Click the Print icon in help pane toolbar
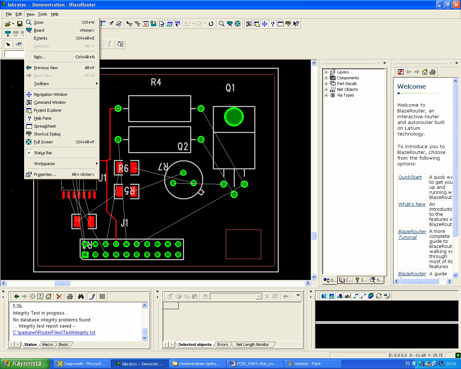 [433, 72]
